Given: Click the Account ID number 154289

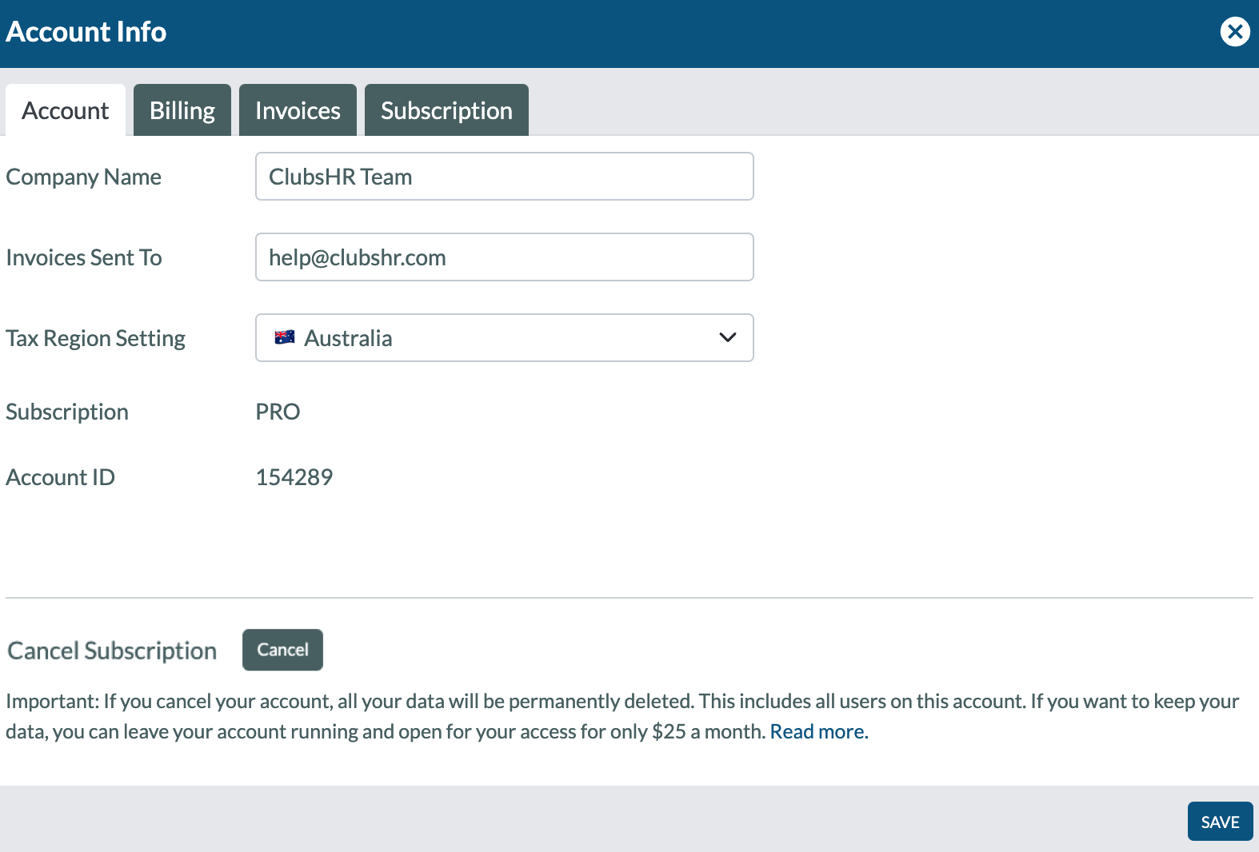Looking at the screenshot, I should tap(294, 477).
